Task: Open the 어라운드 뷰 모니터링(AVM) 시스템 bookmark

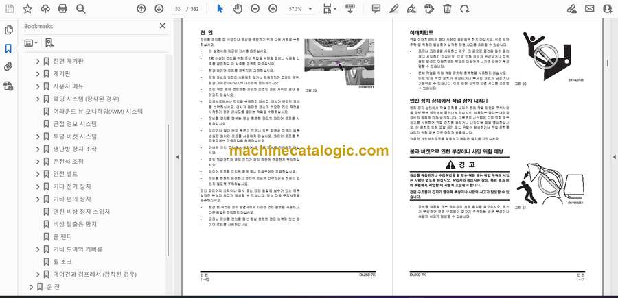Action: point(98,112)
